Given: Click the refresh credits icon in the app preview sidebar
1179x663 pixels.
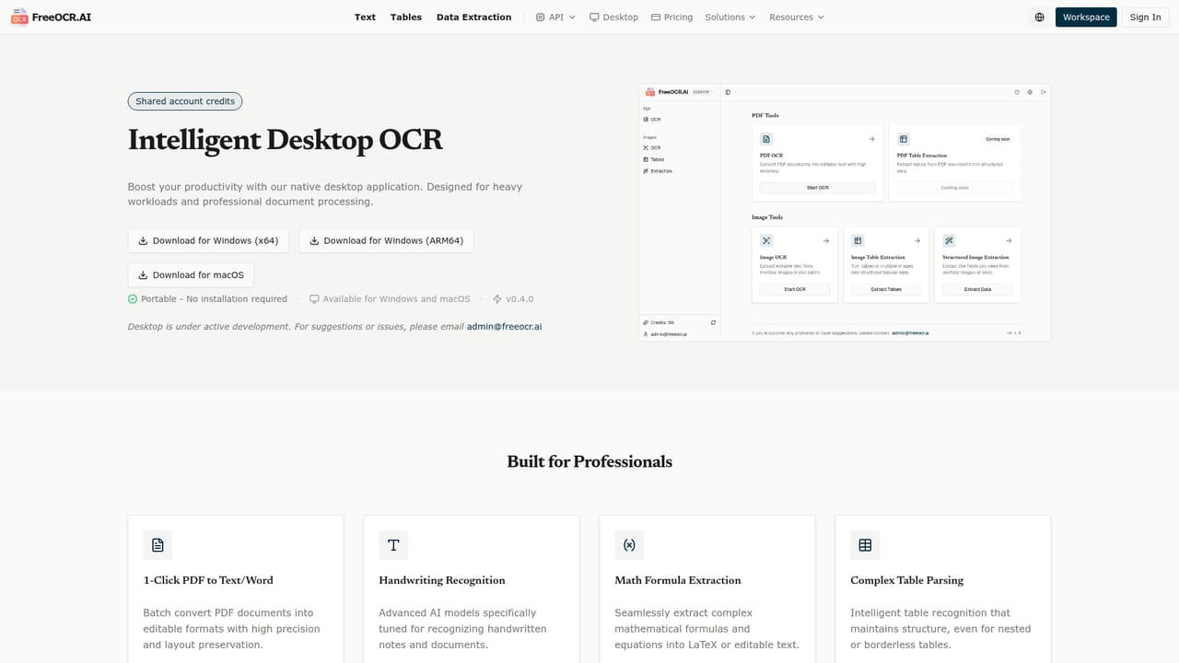Looking at the screenshot, I should 713,322.
